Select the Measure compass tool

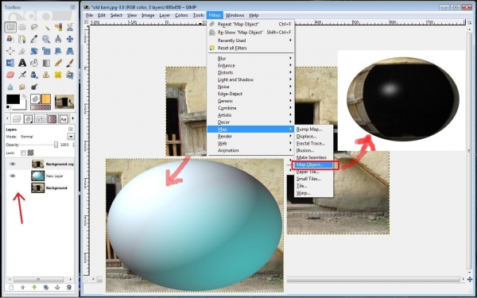[58, 39]
